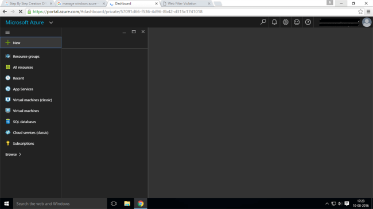Click the Virtual machines (classic) icon

click(x=8, y=100)
